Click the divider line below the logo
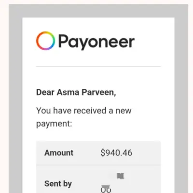The width and height of the screenshot is (193, 193). pyautogui.click(x=98, y=66)
